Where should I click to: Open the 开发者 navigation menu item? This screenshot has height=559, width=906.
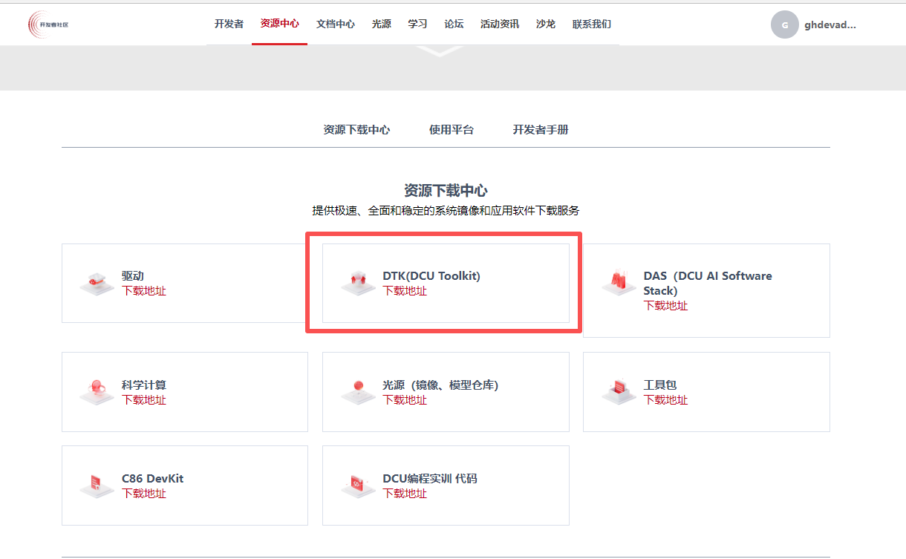[x=229, y=24]
